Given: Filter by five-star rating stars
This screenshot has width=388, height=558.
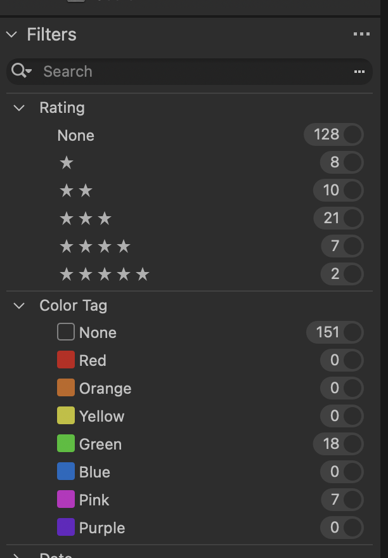Looking at the screenshot, I should coord(104,275).
